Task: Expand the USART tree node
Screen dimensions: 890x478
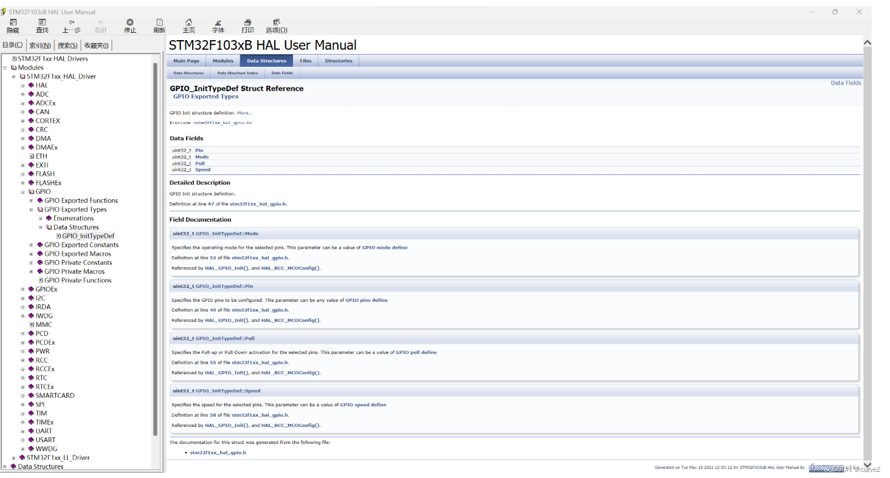Action: coord(22,440)
